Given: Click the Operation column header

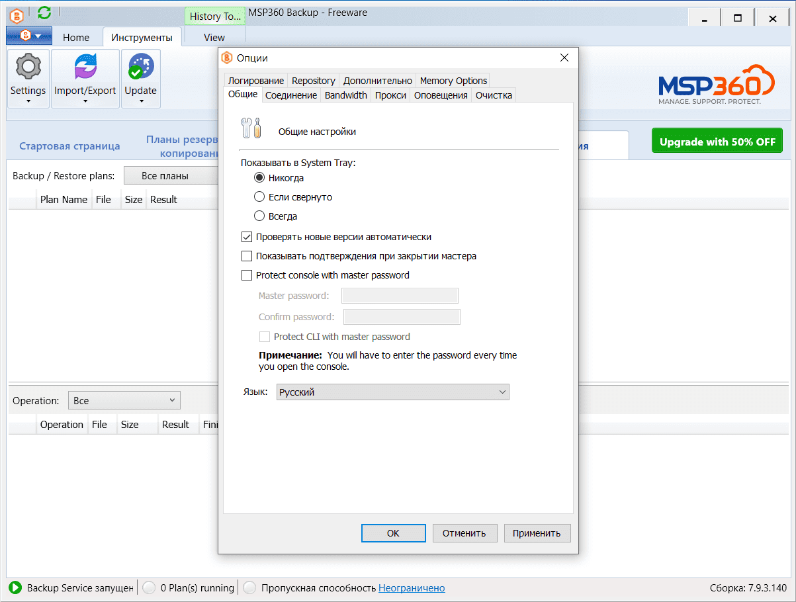Looking at the screenshot, I should pos(62,424).
